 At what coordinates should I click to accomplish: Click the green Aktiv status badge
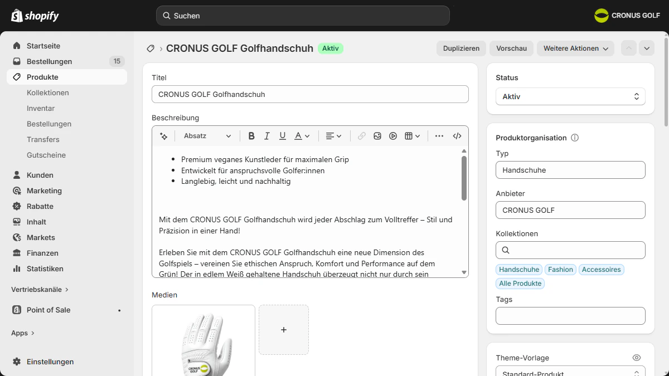[331, 48]
